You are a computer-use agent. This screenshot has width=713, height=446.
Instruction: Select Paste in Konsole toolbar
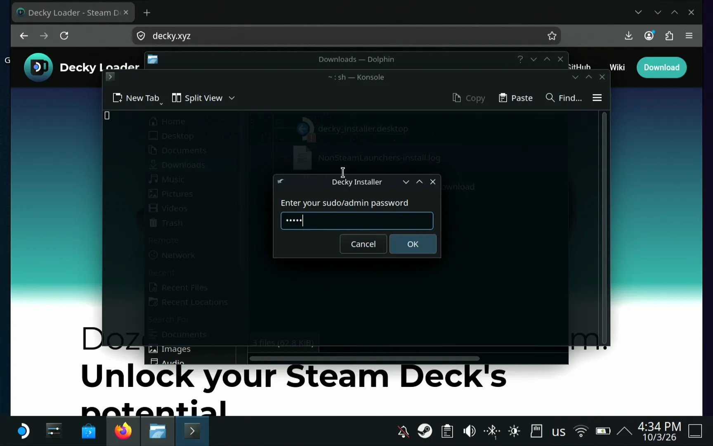[516, 98]
